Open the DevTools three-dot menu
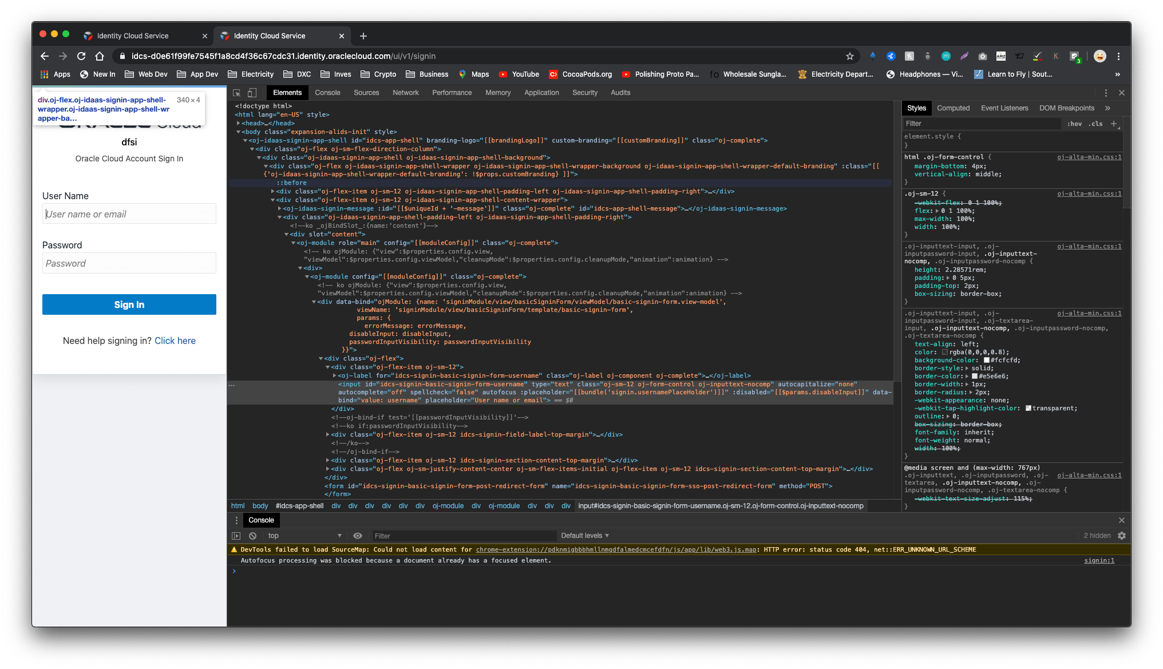This screenshot has width=1163, height=669. (x=1105, y=92)
